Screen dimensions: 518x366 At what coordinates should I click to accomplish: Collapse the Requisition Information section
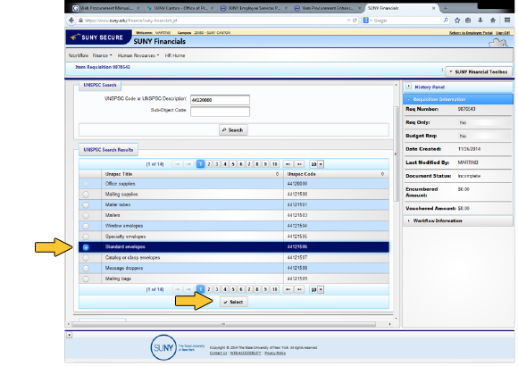click(x=458, y=99)
